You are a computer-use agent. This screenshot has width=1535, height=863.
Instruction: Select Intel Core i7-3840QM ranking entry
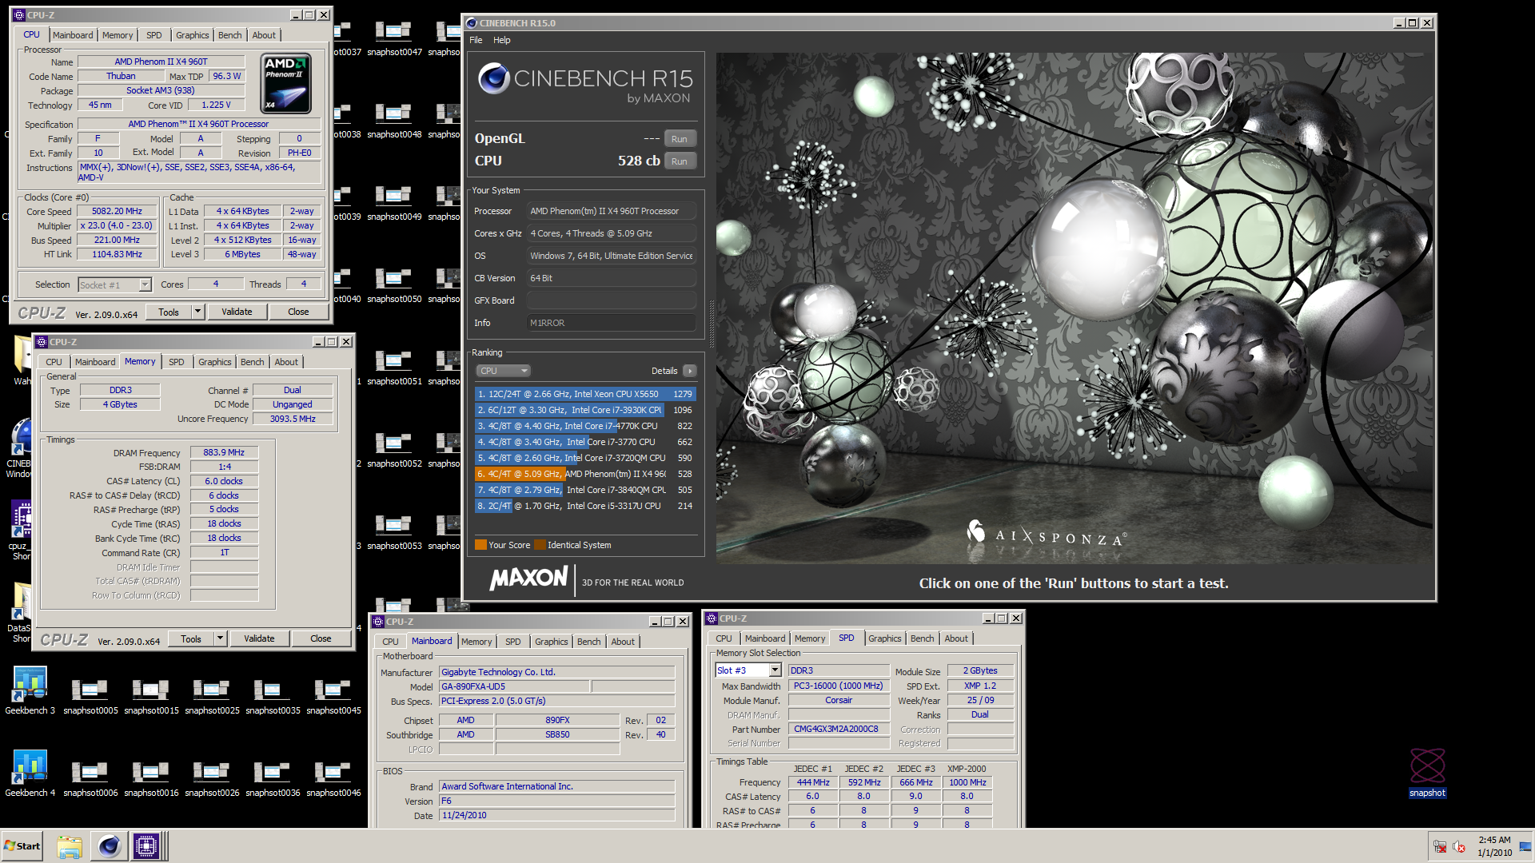(584, 490)
